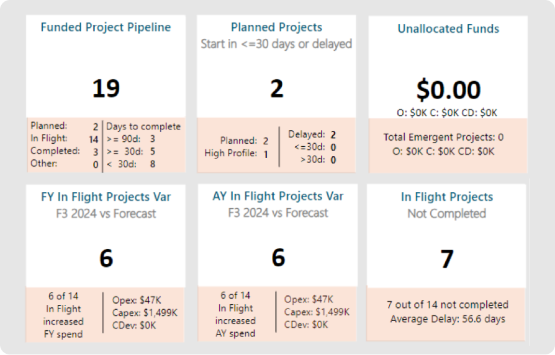Image resolution: width=555 pixels, height=355 pixels.
Task: Click the 'High Profile: 1' detail line
Action: (237, 154)
